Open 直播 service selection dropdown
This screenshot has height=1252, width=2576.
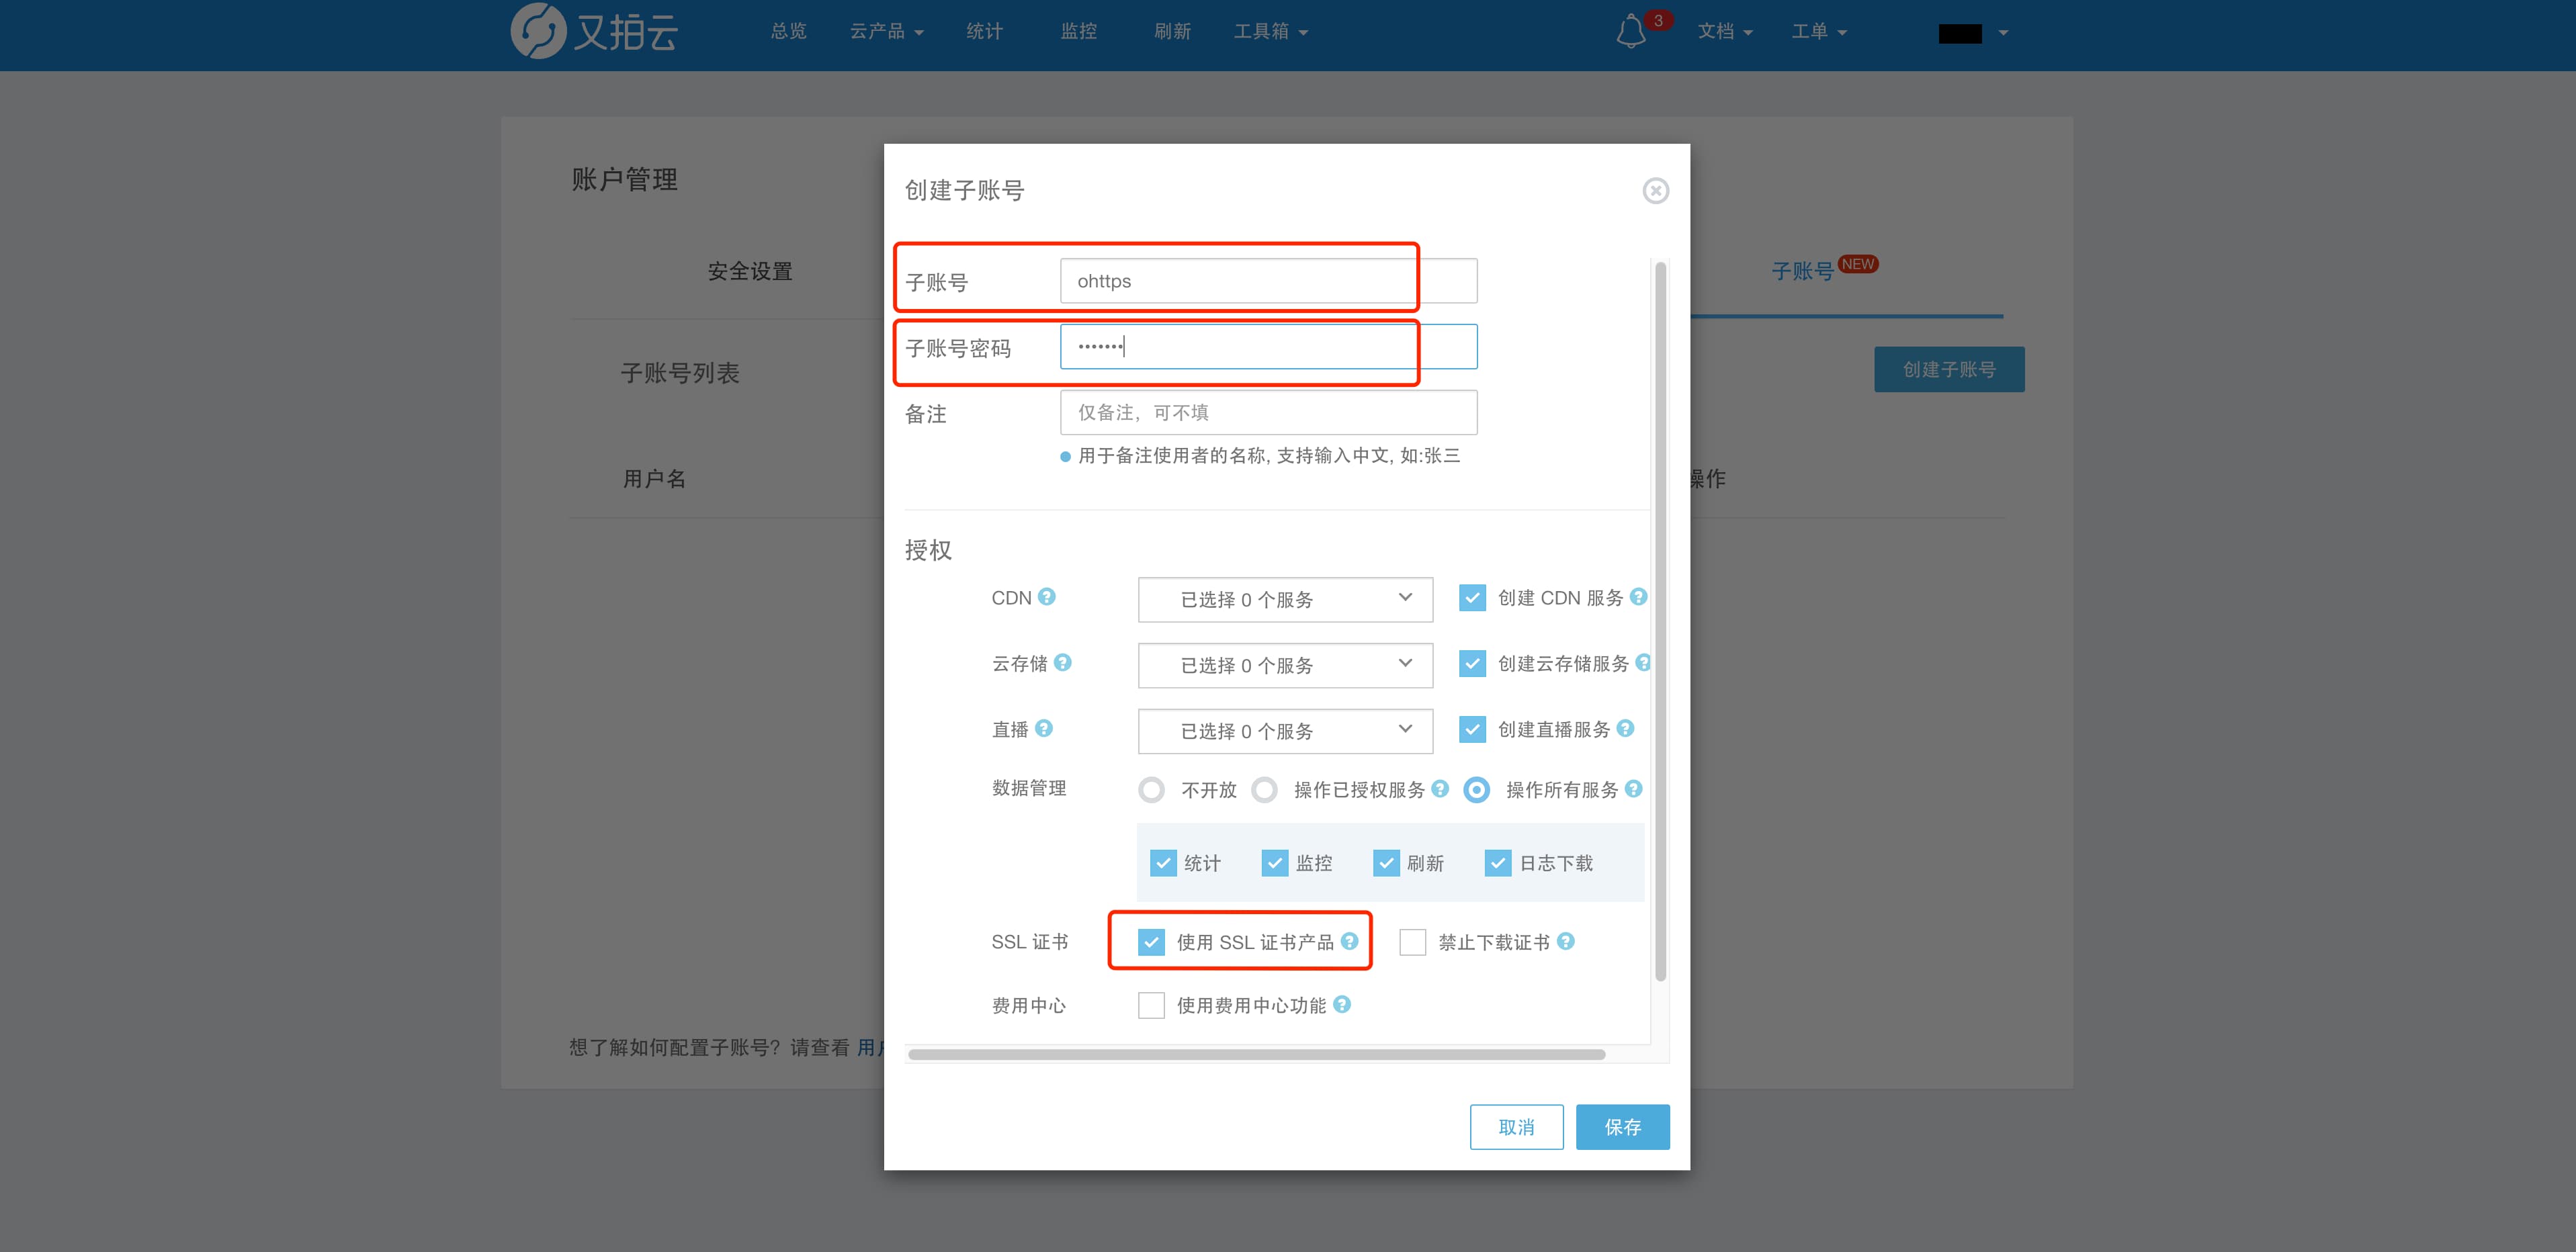pos(1285,731)
